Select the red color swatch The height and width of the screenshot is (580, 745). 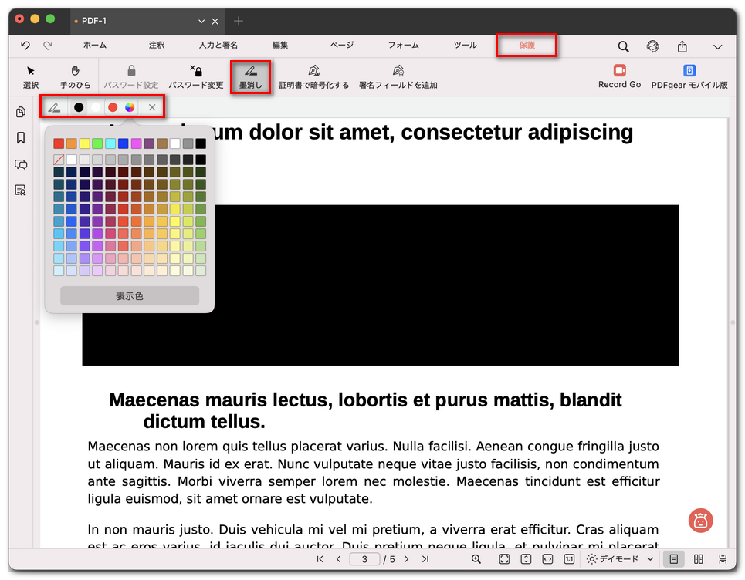click(112, 106)
